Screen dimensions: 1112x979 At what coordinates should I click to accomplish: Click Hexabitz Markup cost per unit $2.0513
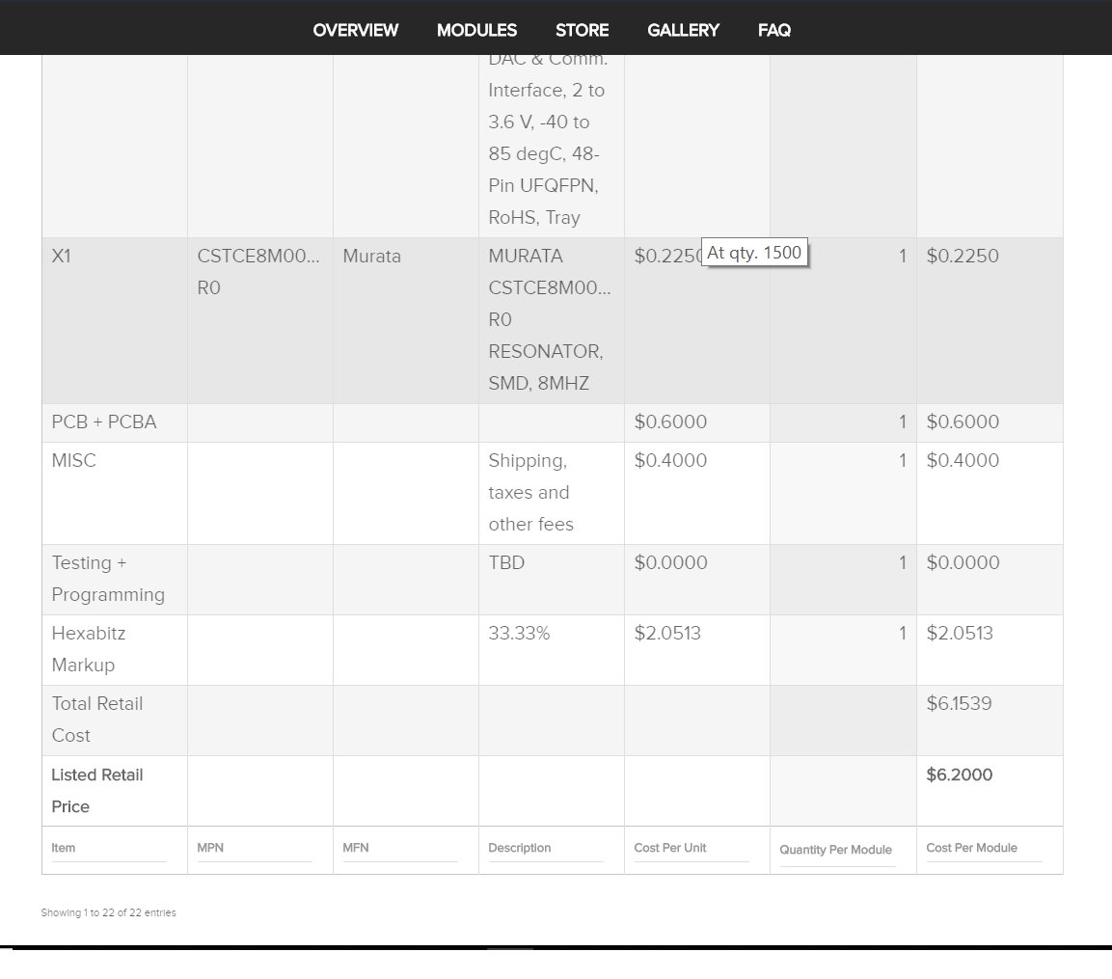(667, 633)
